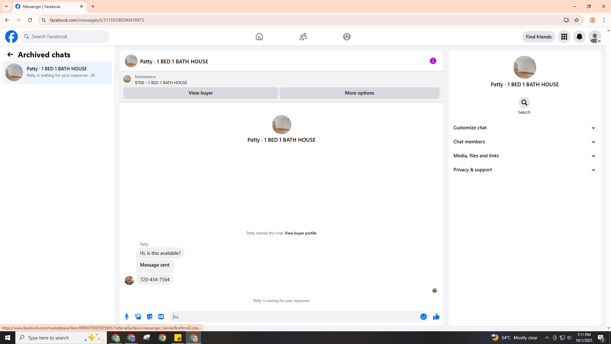The image size is (611, 344).
Task: Expand Media, files and links section
Action: point(524,156)
